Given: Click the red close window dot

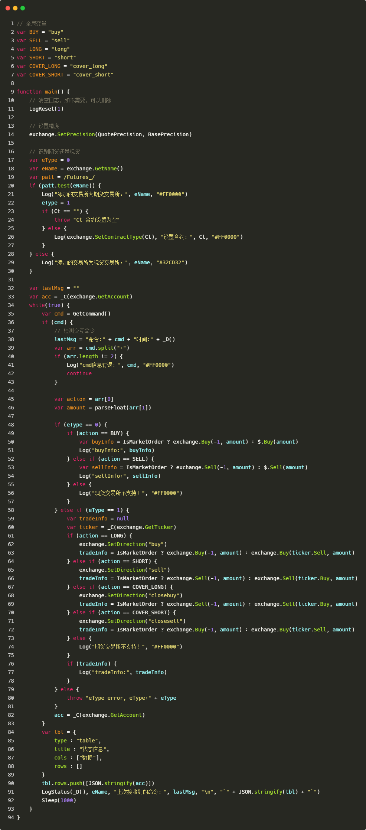Looking at the screenshot, I should click(x=8, y=8).
